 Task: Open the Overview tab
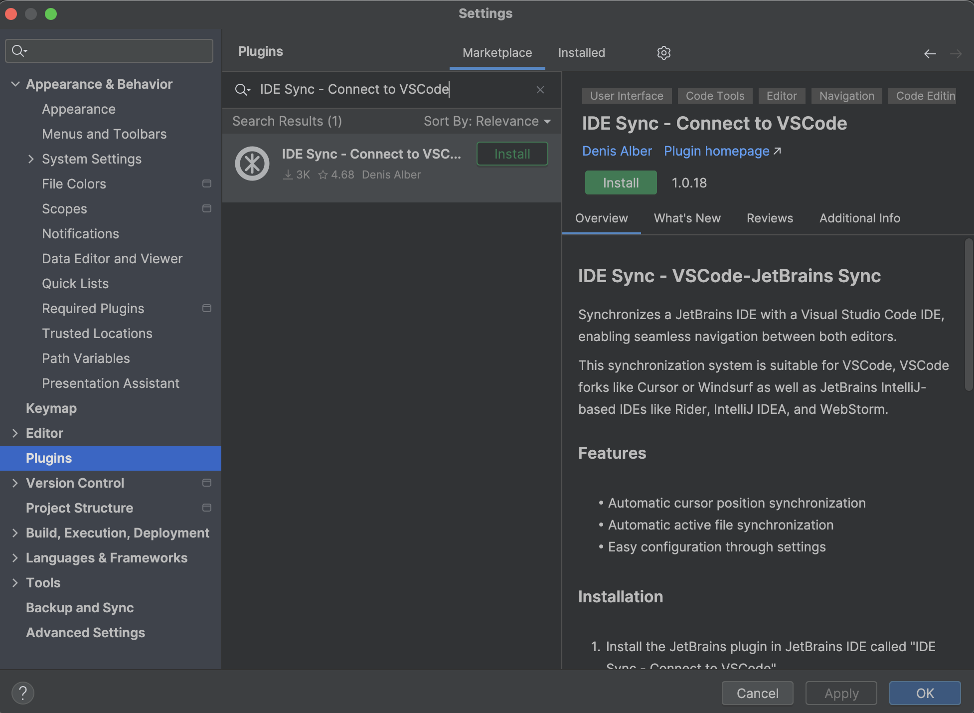pos(601,218)
